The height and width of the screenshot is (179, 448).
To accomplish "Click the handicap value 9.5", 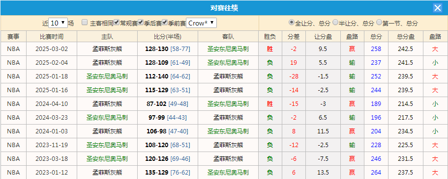I will (x=323, y=49).
